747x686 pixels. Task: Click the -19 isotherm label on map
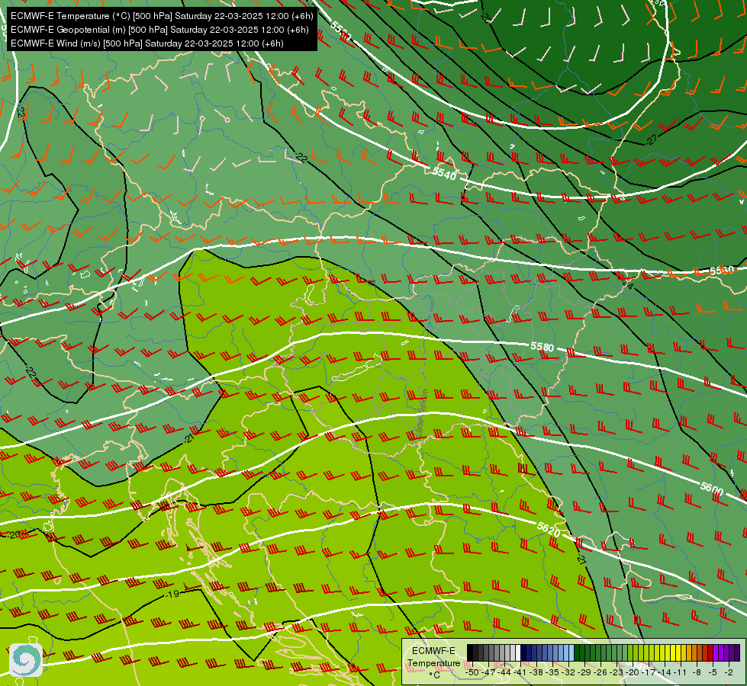[x=172, y=594]
